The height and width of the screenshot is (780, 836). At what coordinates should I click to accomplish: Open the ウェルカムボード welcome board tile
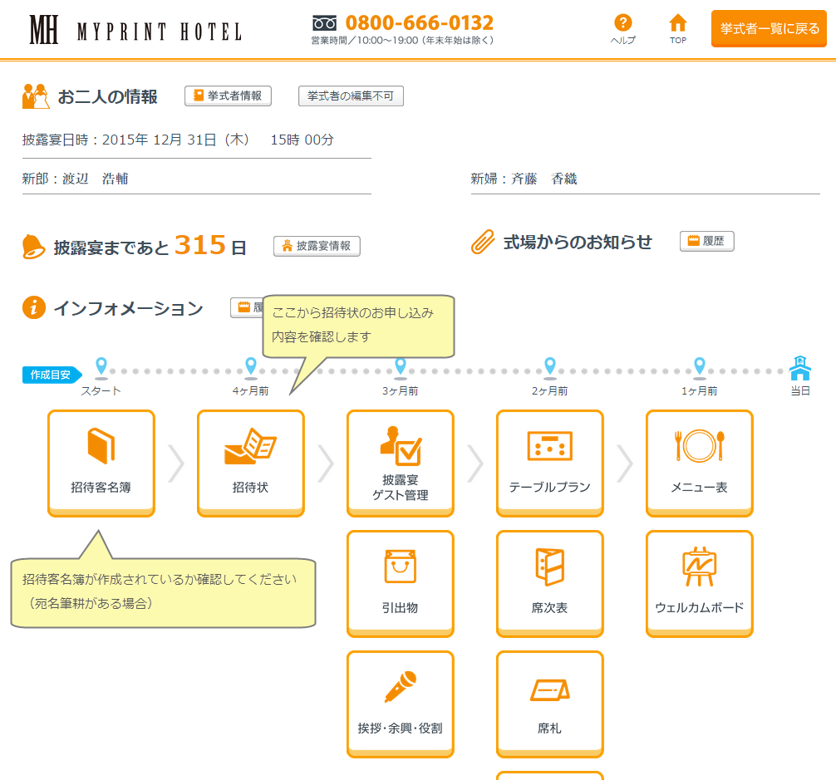(x=699, y=582)
